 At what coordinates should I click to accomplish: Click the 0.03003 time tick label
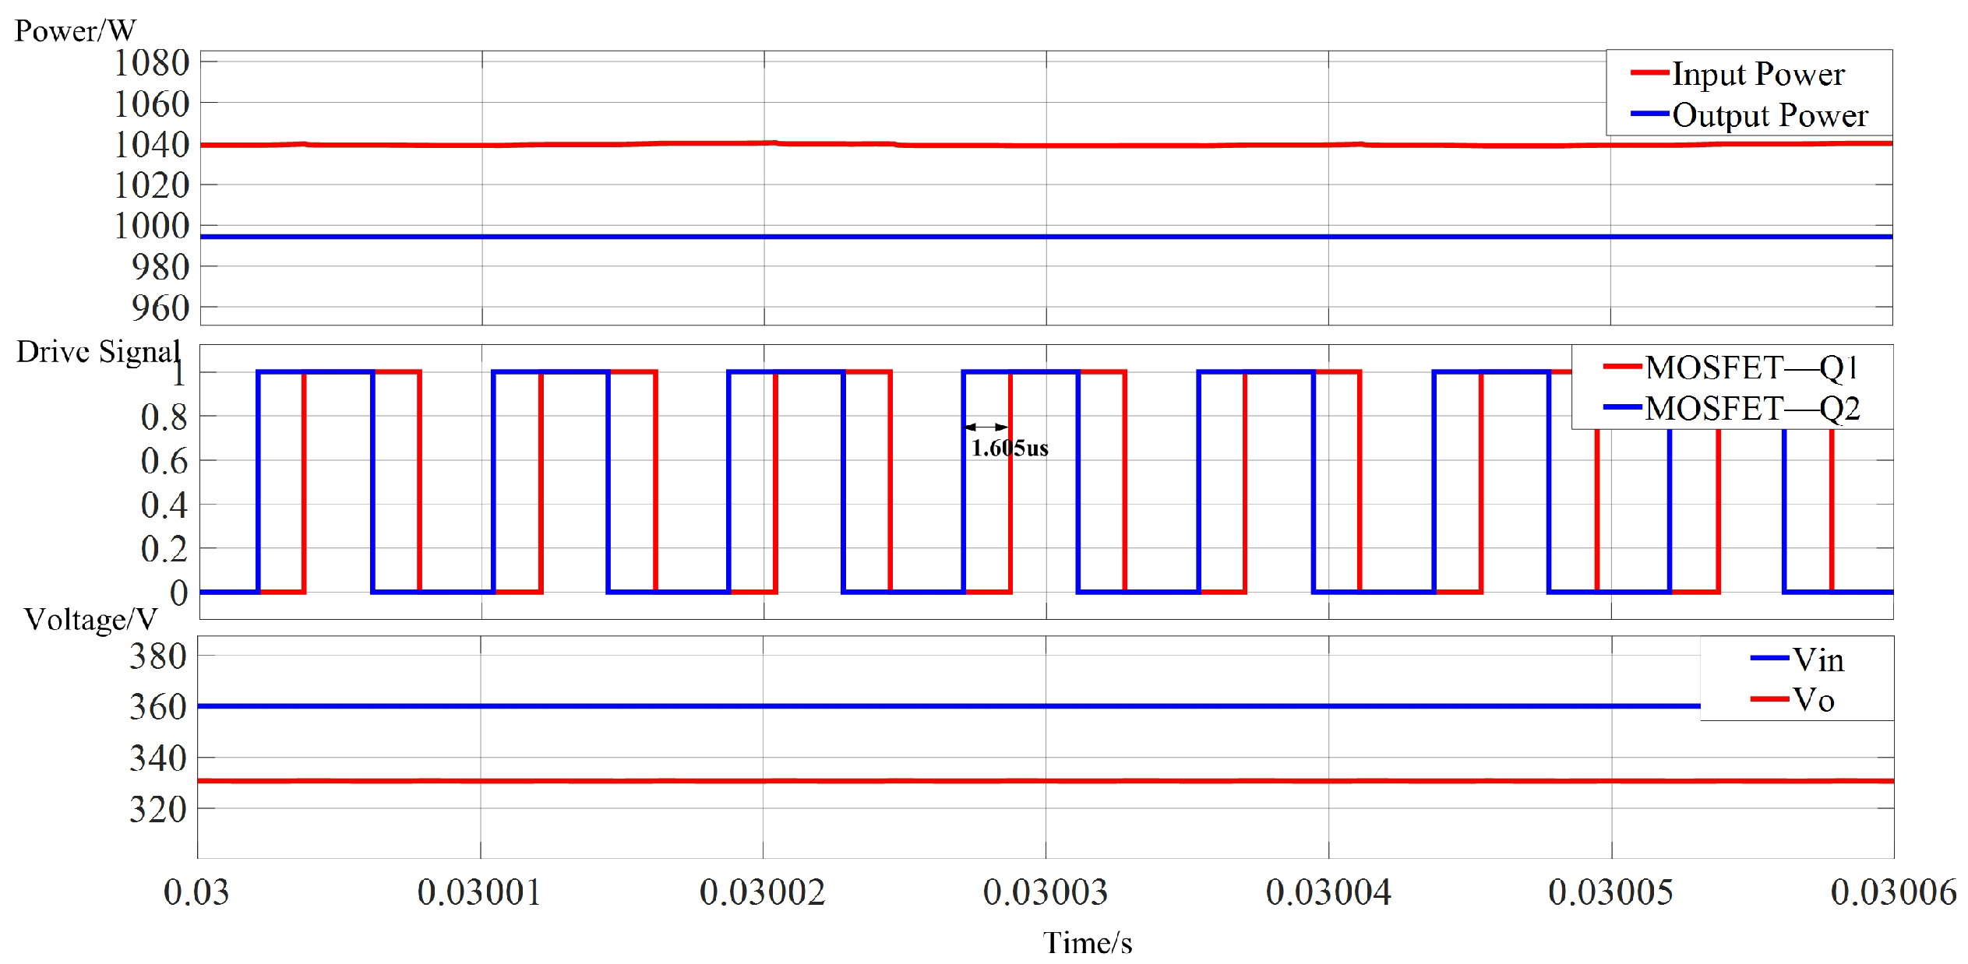[x=1045, y=892]
